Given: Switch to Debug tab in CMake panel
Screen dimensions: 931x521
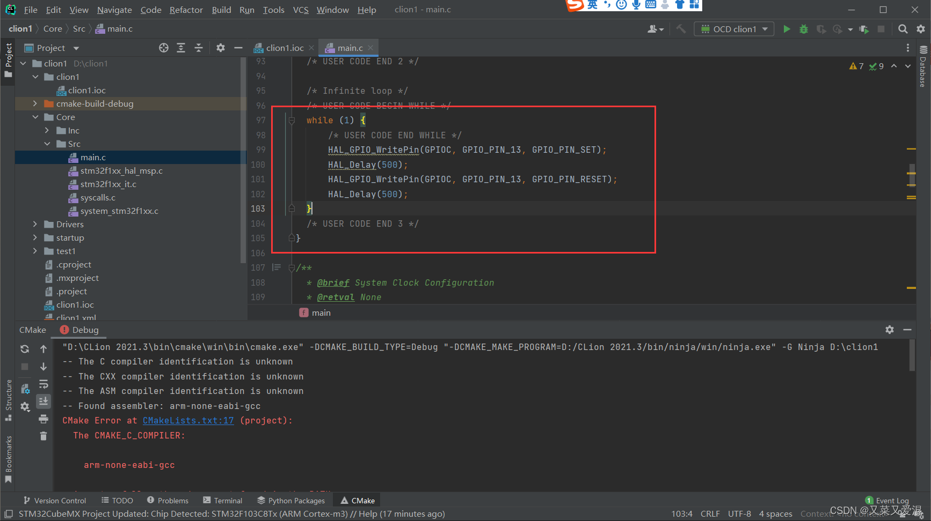Looking at the screenshot, I should click(x=79, y=330).
